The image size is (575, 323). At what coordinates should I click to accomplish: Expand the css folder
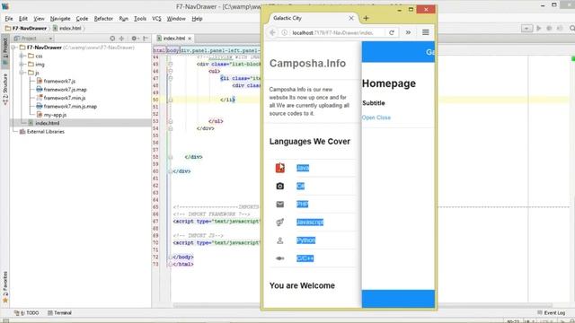[22, 56]
